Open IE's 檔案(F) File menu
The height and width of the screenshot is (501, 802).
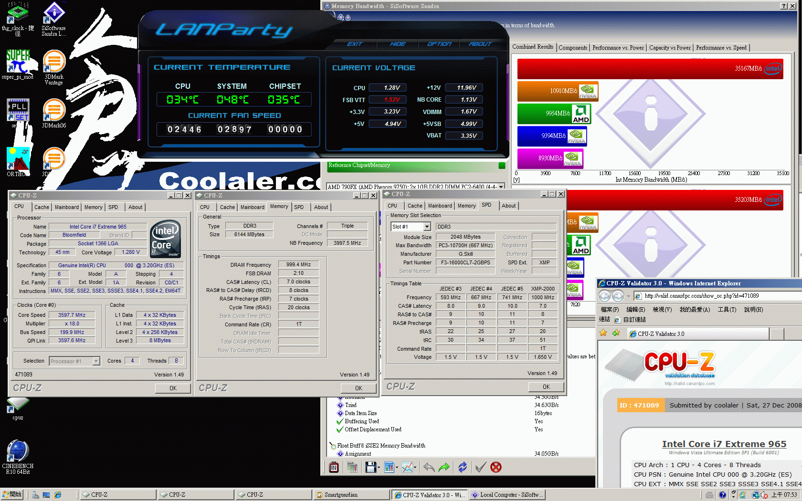[610, 310]
